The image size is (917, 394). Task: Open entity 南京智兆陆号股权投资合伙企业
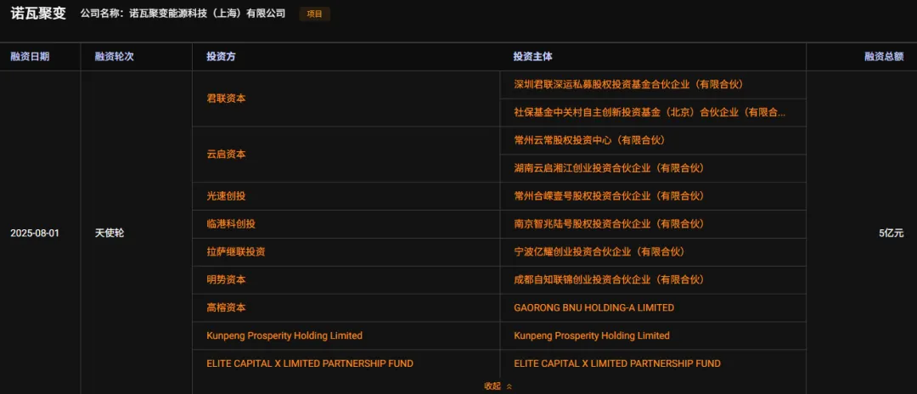[x=609, y=224]
